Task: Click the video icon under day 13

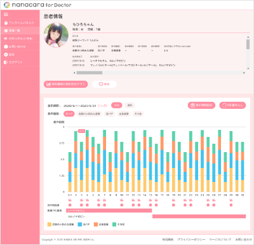Action: pyautogui.click(x=139, y=200)
